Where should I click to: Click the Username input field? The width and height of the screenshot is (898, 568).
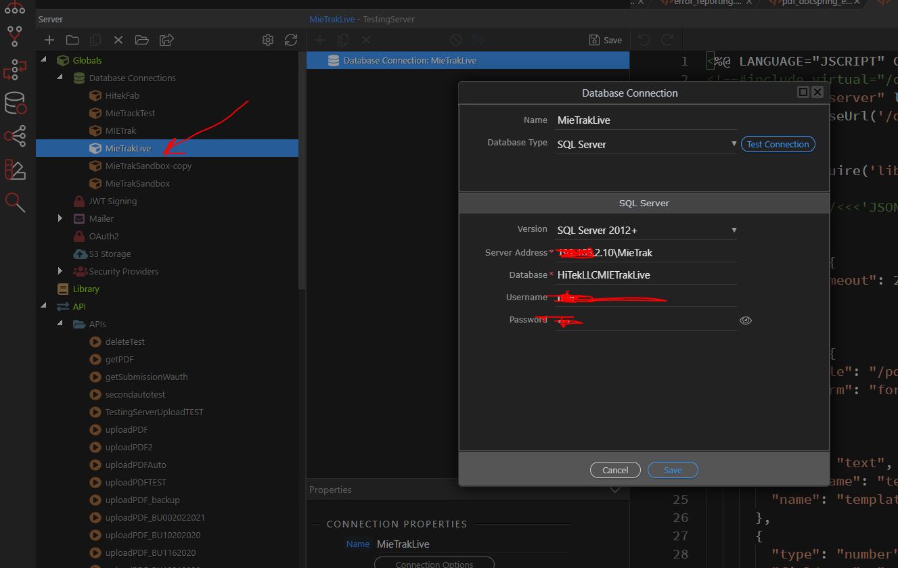pos(646,298)
